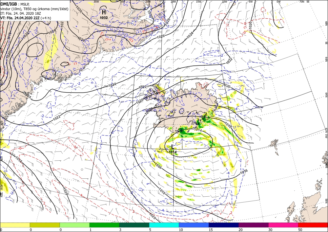
Task: Click the 1014 value beneath the L
Action: tap(173, 152)
